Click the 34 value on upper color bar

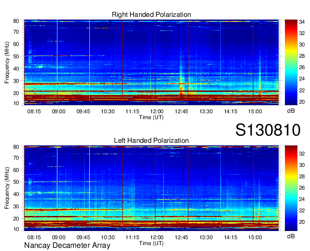click(302, 22)
